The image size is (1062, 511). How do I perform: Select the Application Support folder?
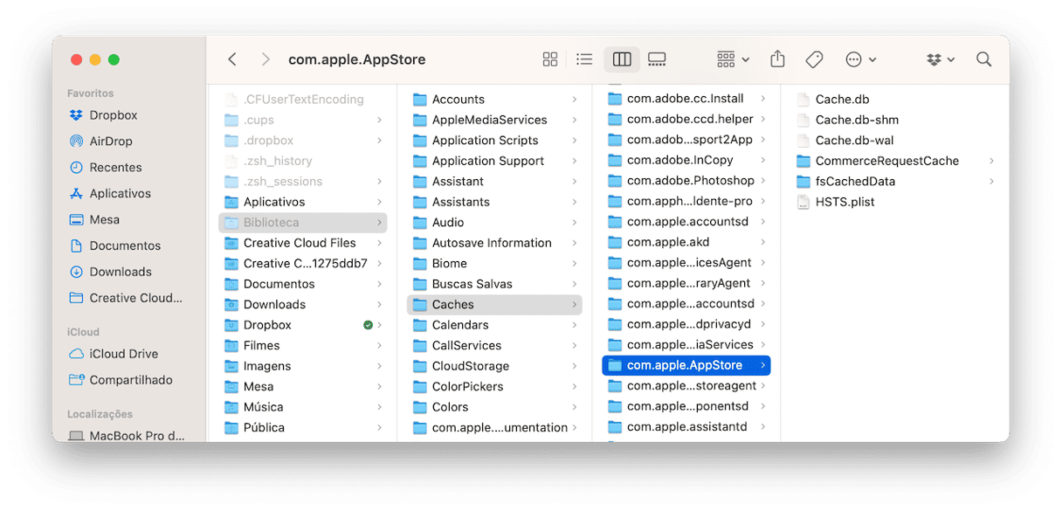(x=494, y=161)
